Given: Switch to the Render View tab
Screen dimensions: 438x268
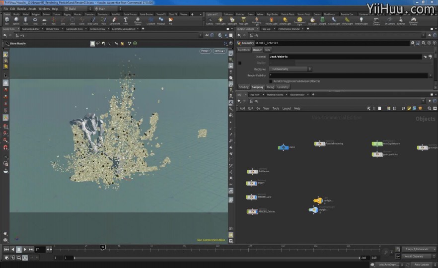Looking at the screenshot, I should [x=52, y=29].
